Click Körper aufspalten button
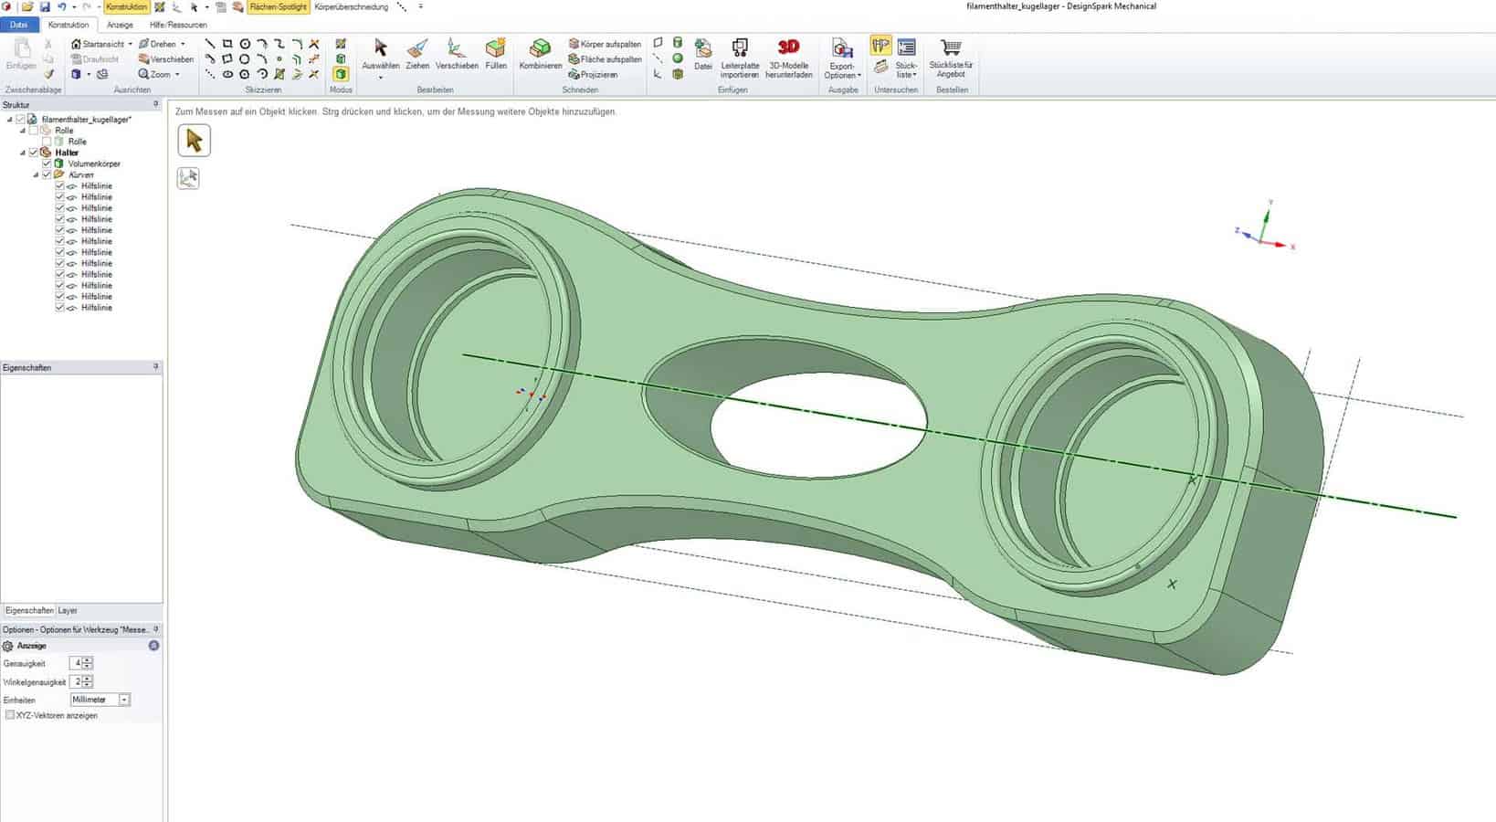Image resolution: width=1496 pixels, height=822 pixels. click(x=605, y=44)
